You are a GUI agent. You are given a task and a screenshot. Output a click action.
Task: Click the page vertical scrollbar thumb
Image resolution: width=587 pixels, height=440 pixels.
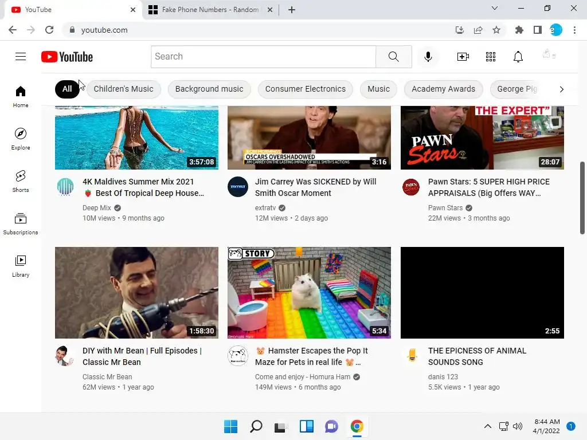coord(582,198)
